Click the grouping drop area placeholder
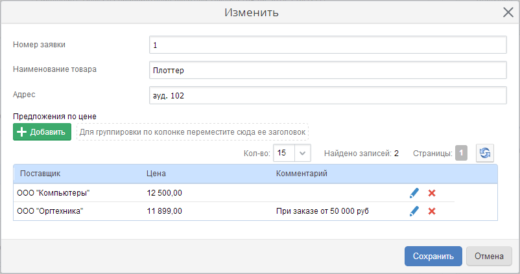520x274 pixels. tap(193, 132)
